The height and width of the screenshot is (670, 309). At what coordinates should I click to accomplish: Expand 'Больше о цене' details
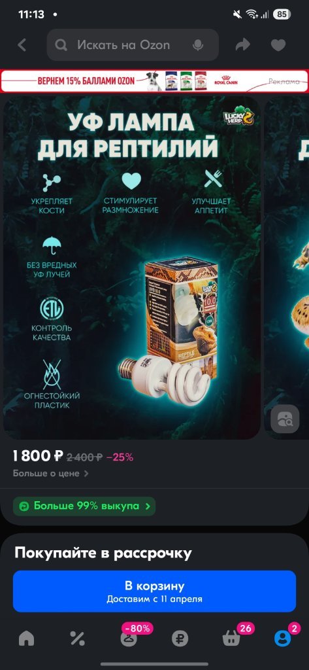(x=51, y=474)
